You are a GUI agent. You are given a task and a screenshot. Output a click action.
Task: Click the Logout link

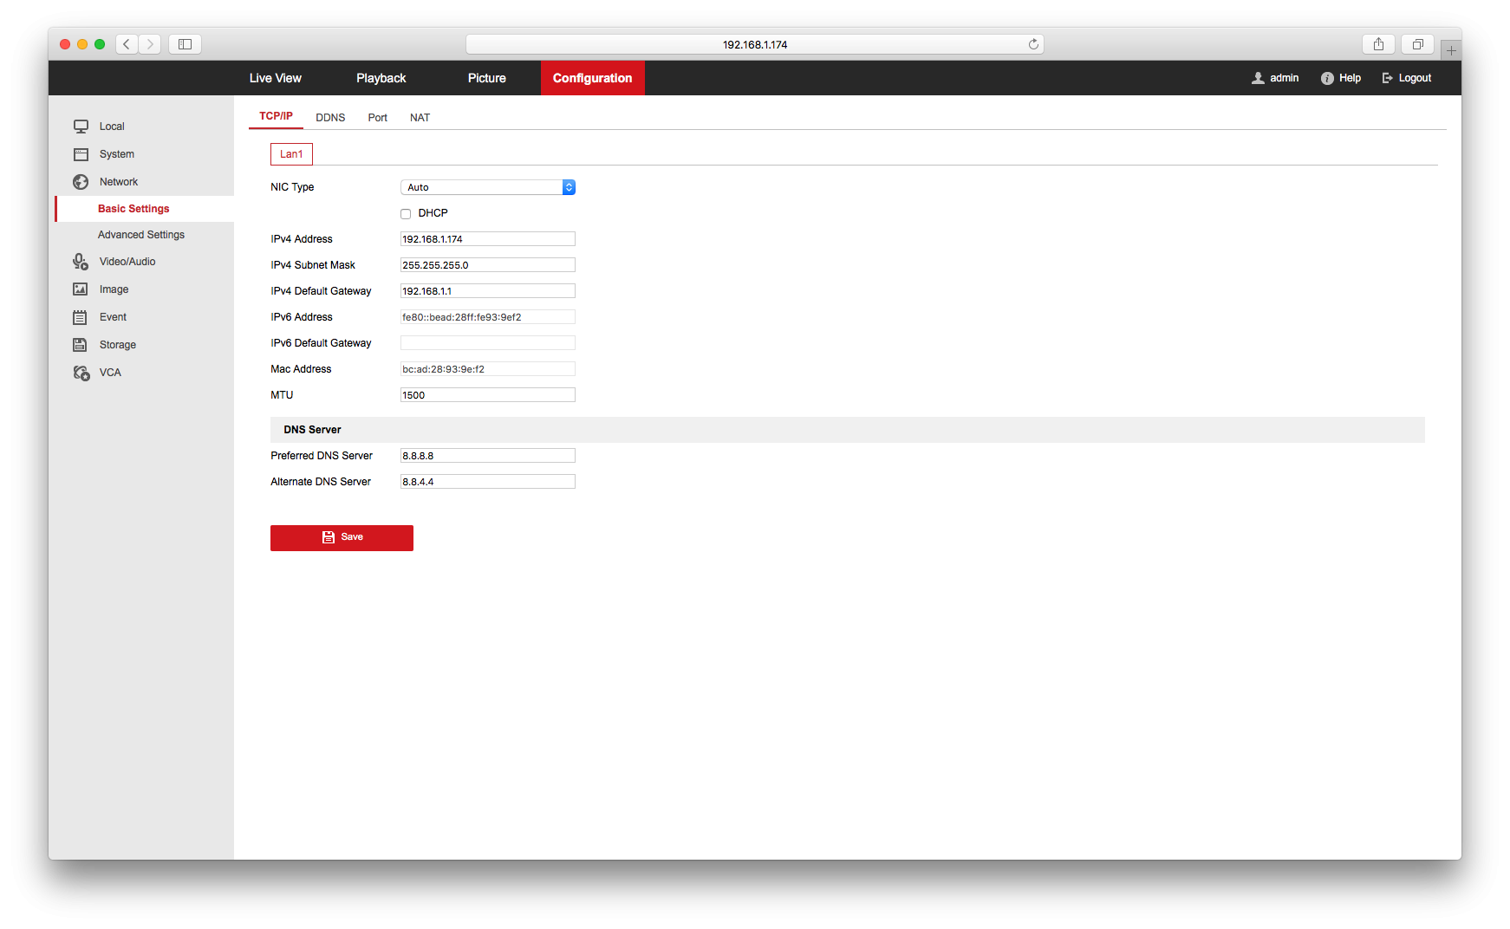tap(1407, 78)
